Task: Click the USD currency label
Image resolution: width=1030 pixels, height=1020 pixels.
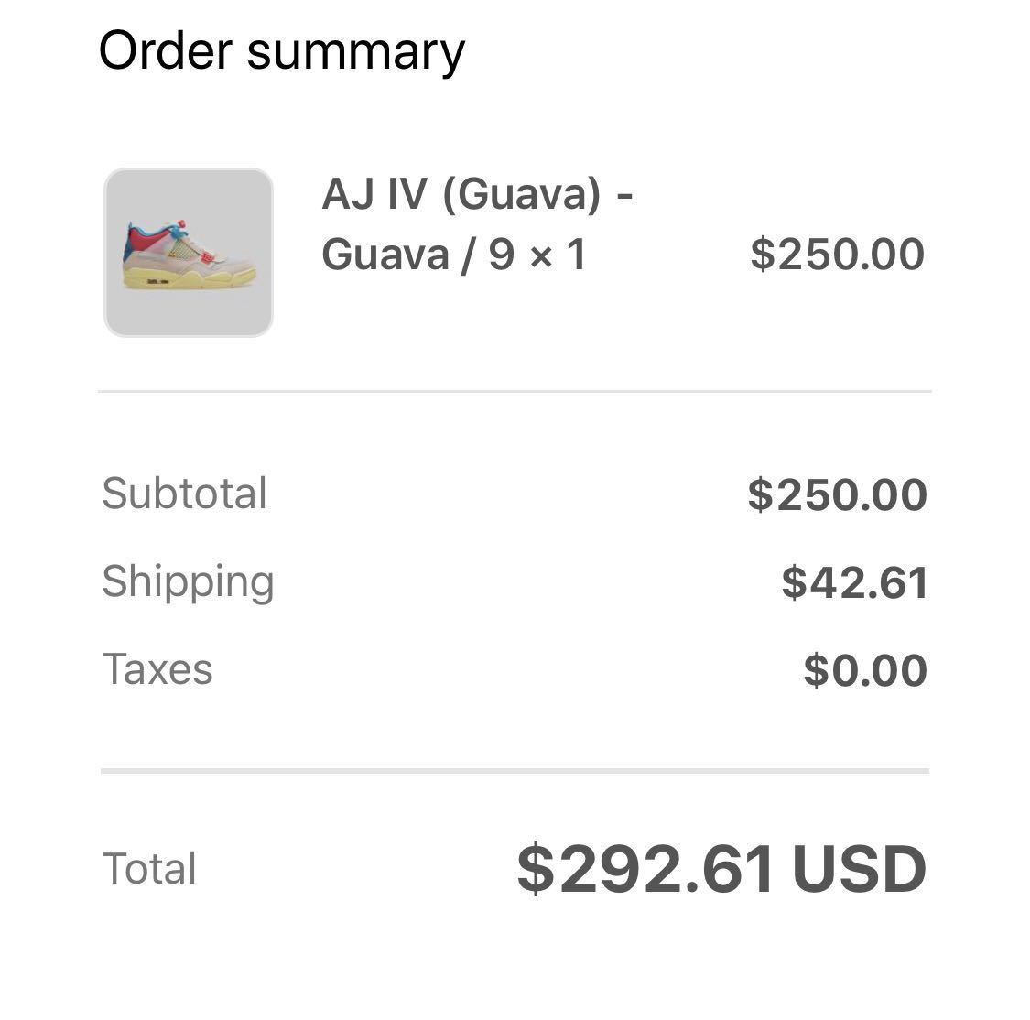Action: (859, 869)
